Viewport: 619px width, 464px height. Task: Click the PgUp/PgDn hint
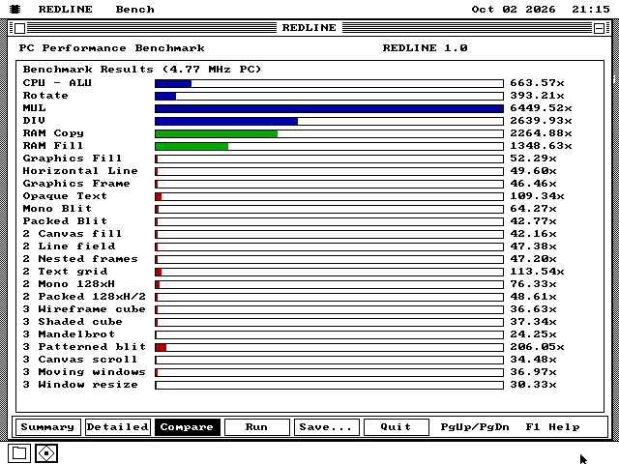pyautogui.click(x=475, y=427)
